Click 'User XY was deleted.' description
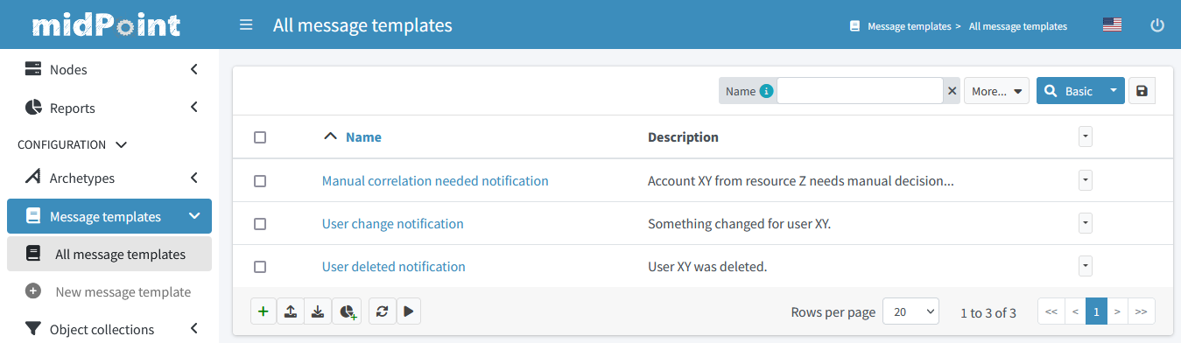1181x343 pixels. coord(707,267)
